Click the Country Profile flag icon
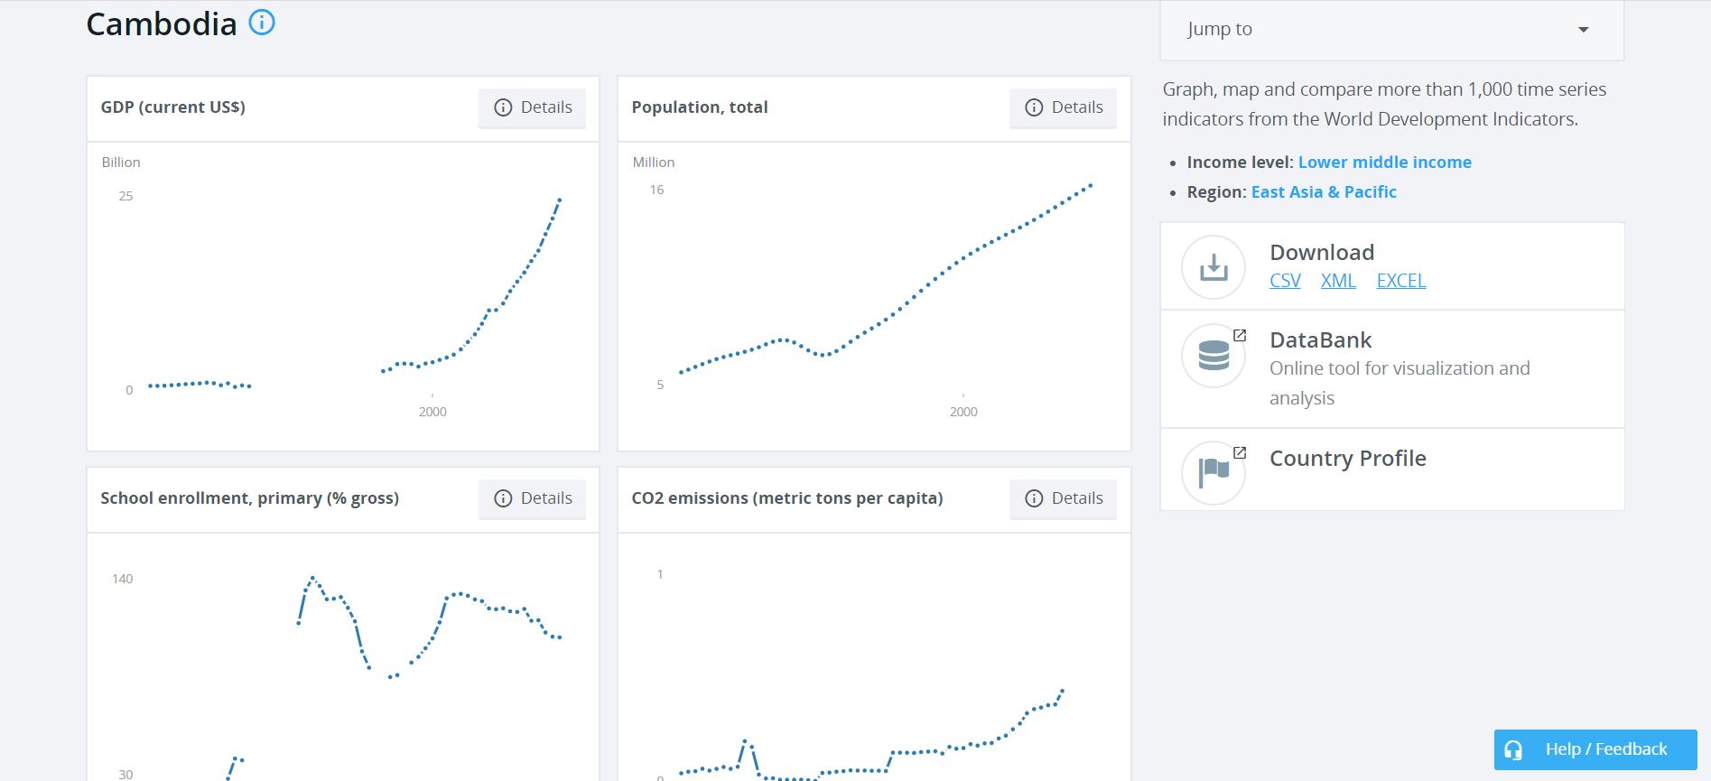The width and height of the screenshot is (1711, 781). 1214,471
